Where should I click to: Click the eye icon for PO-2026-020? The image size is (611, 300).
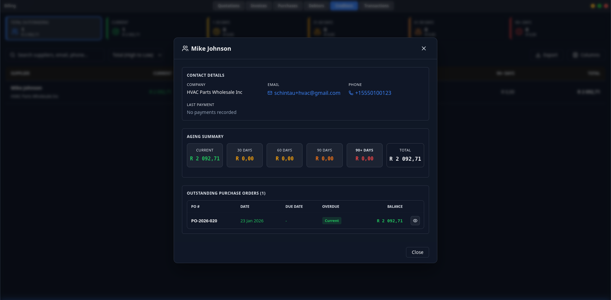[x=415, y=221]
